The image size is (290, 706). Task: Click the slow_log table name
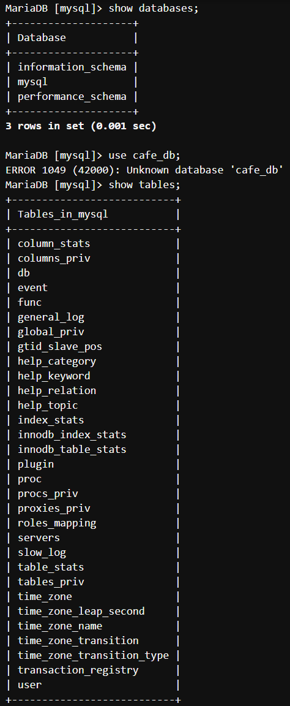point(42,552)
